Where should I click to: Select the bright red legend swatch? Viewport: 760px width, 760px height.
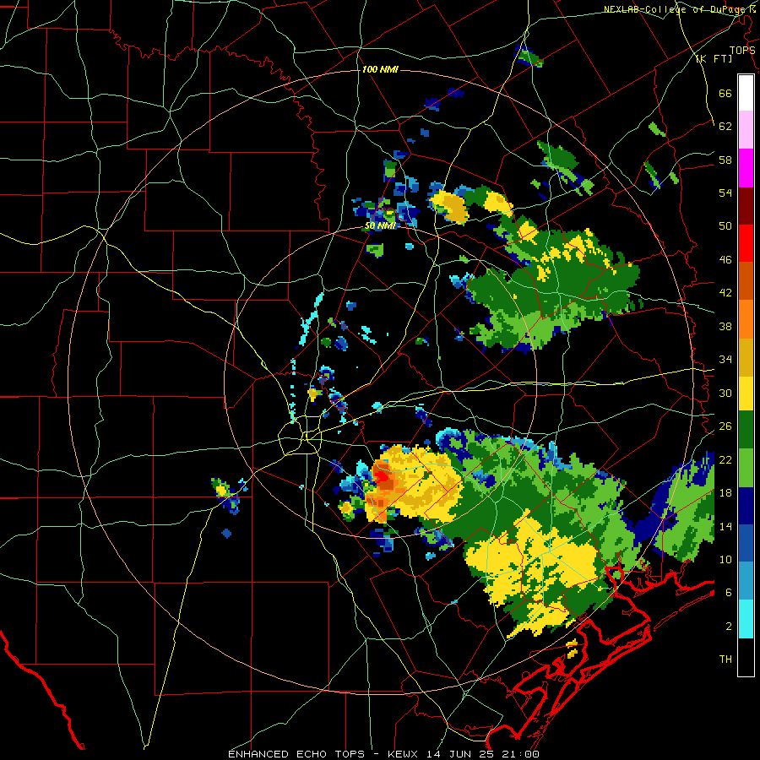[x=746, y=243]
